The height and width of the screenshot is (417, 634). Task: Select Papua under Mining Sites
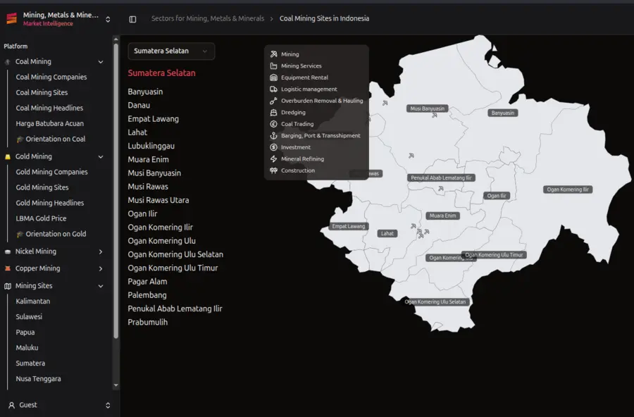click(x=25, y=332)
